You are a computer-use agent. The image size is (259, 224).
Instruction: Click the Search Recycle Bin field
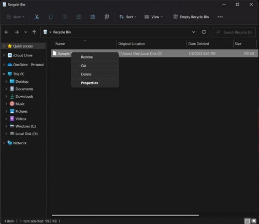(234, 32)
